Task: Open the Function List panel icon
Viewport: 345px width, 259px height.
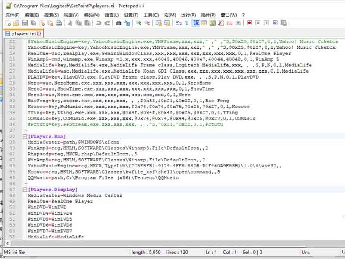Action: tap(221, 23)
